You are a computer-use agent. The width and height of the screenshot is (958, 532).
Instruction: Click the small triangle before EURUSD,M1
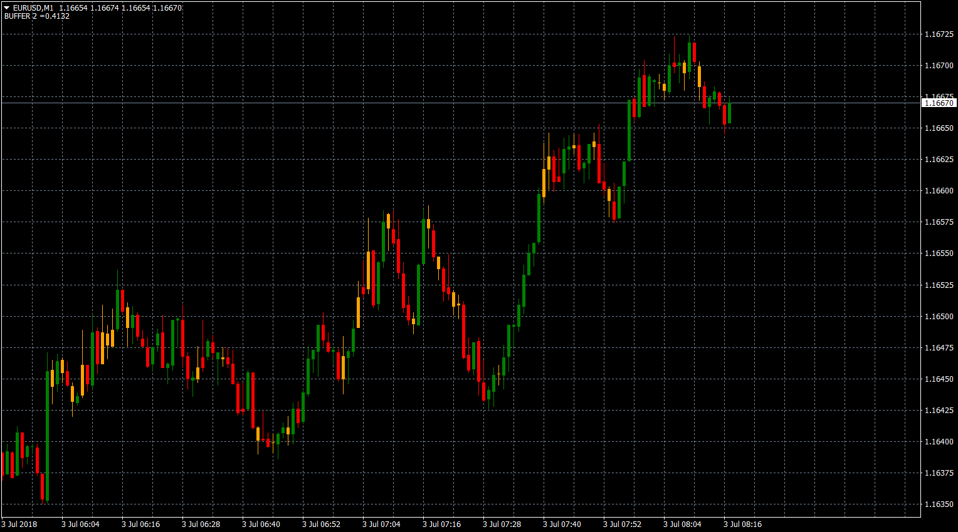(x=7, y=8)
